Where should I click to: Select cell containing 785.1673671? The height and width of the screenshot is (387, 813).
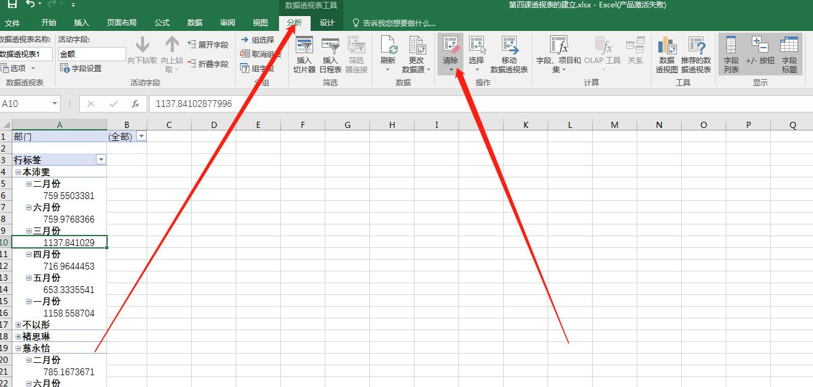(59, 372)
